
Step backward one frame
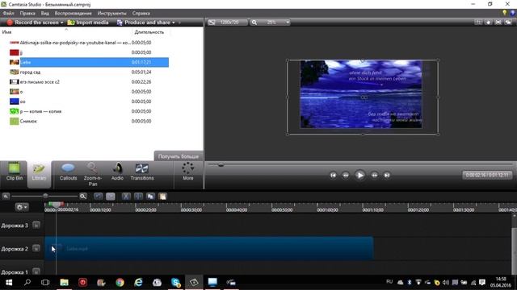[346, 176]
